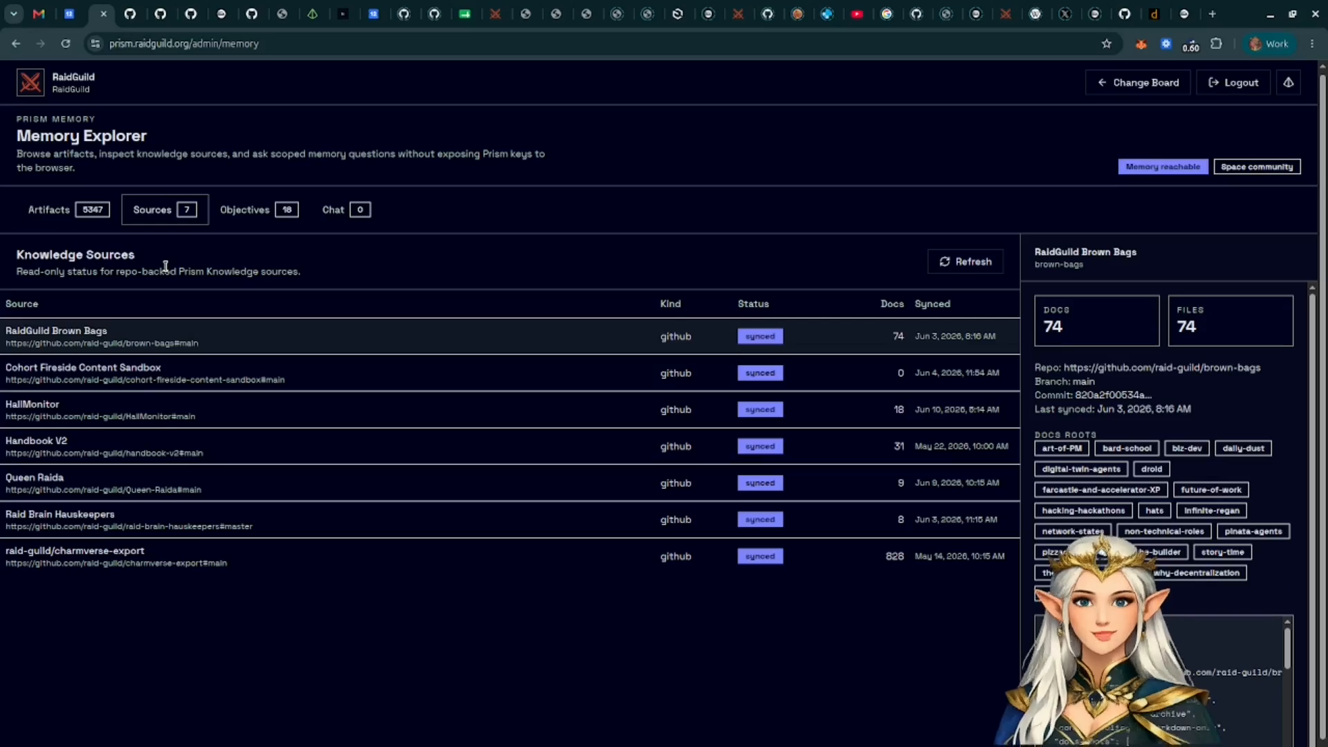Open the green pyramid favicon tab
The width and height of the screenshot is (1328, 747).
[x=313, y=14]
